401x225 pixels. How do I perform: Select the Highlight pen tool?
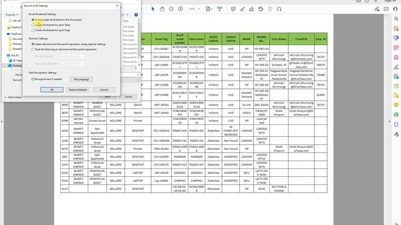242,9
